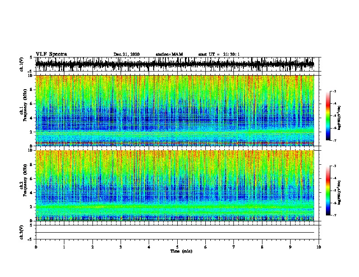Click the ch.2 color bar log(PSD) label
This screenshot has height=277, width=359.
click(339, 192)
